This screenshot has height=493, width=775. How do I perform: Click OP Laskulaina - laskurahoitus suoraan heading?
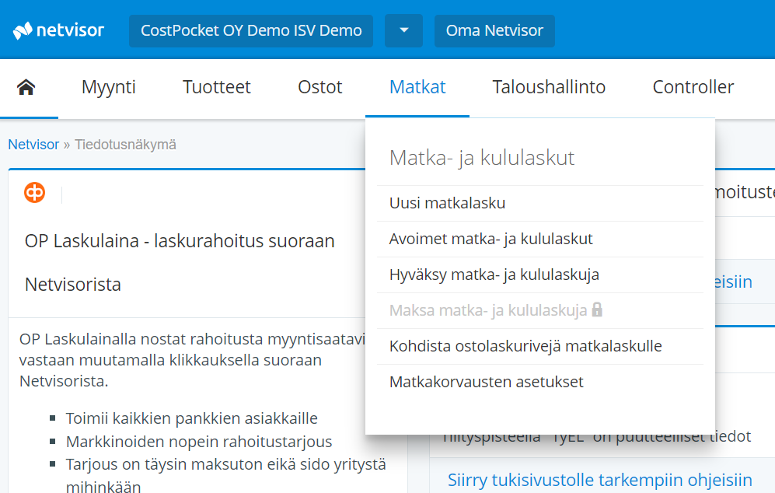pyautogui.click(x=180, y=241)
